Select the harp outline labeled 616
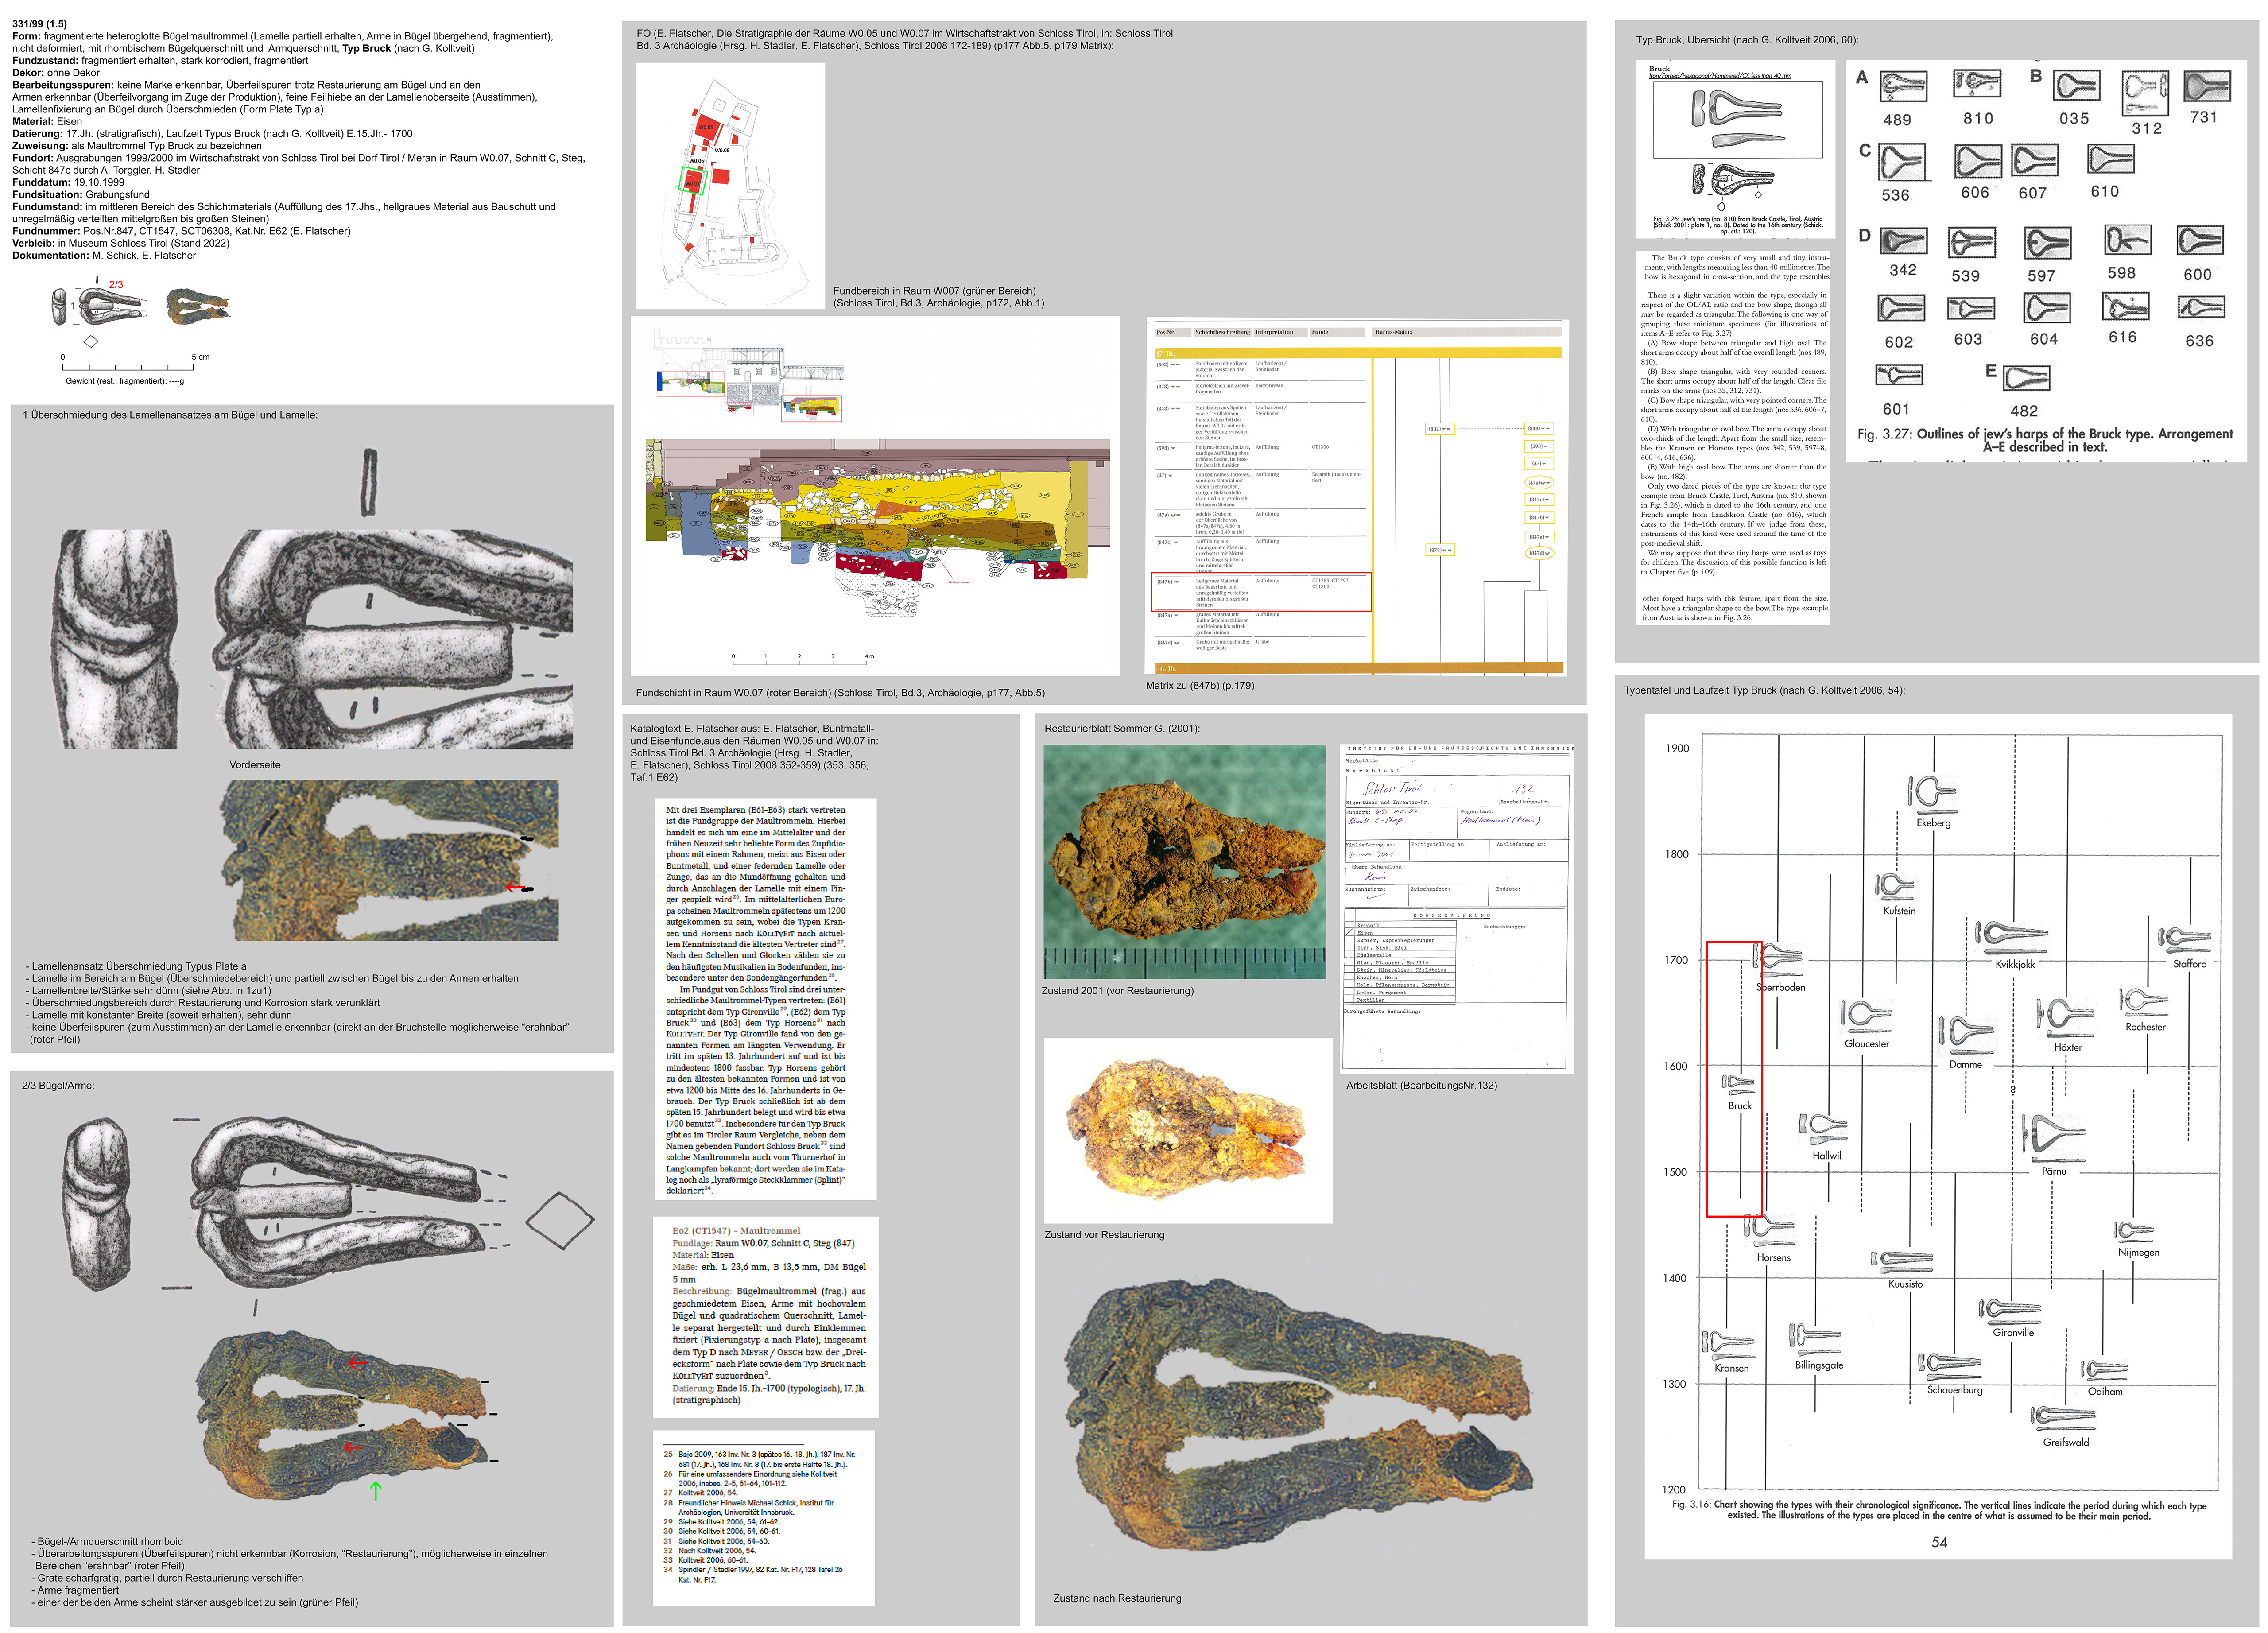This screenshot has height=1633, width=2268. (2125, 306)
